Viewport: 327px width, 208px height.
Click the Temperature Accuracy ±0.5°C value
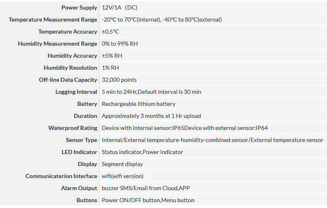[x=110, y=32]
